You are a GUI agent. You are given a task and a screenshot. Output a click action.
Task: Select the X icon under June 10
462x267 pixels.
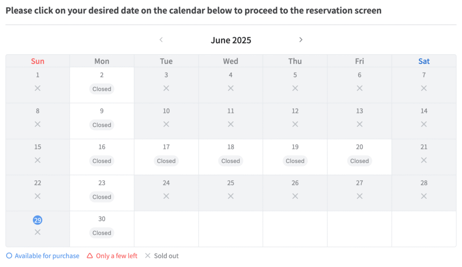(166, 124)
